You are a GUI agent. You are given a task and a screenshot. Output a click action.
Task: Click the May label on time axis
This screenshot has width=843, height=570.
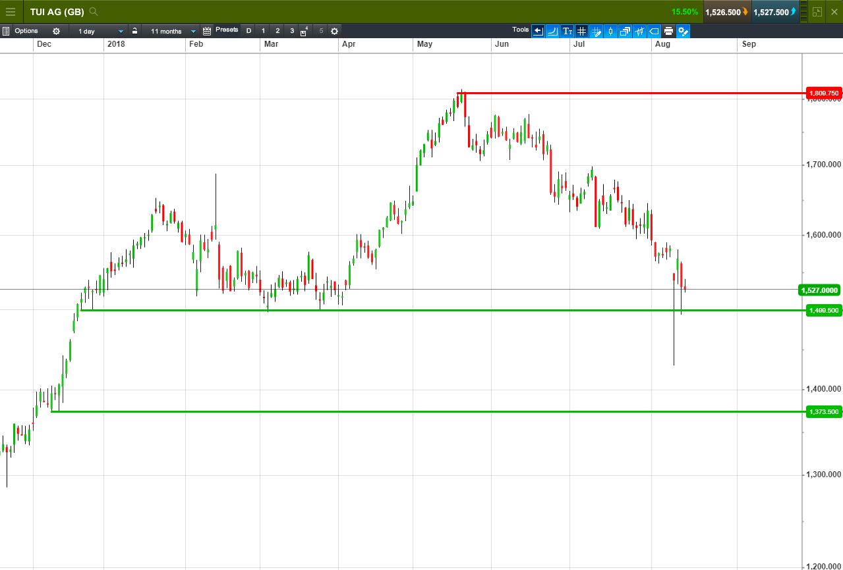424,44
